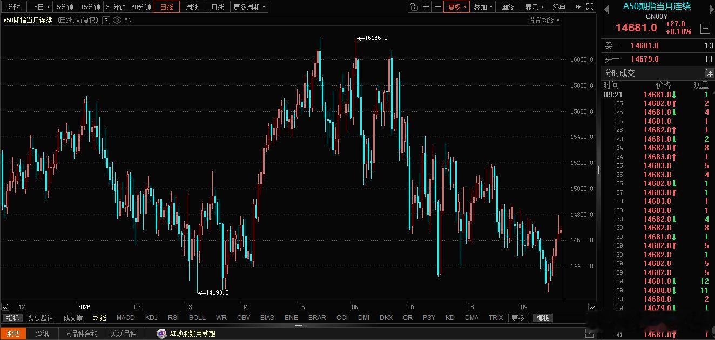Screen dimensions: 715x340
Task: Click the 更多 indicators button
Action: coord(518,318)
